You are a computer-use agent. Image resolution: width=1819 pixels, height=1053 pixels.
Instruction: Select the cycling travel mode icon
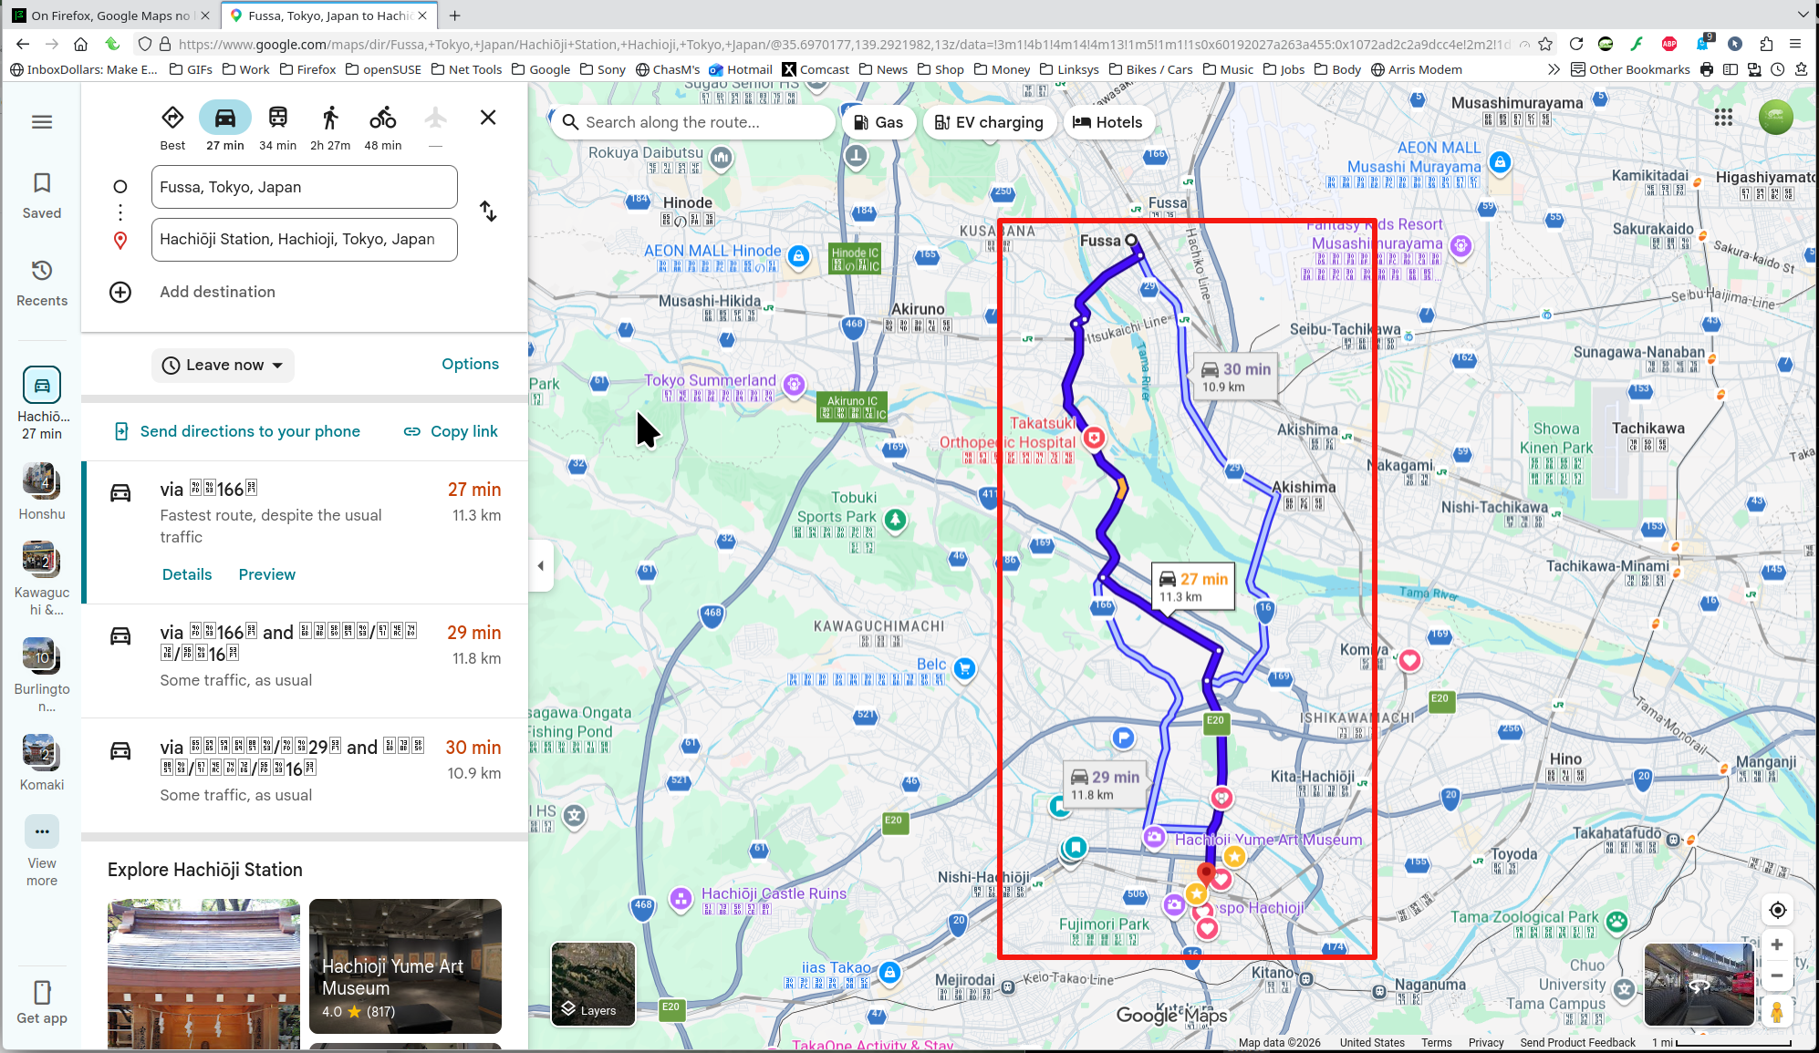pyautogui.click(x=382, y=119)
